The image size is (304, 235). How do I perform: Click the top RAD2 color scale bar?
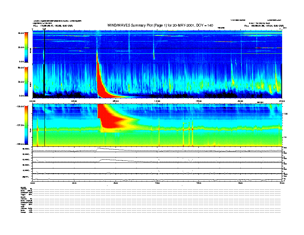click(26, 47)
